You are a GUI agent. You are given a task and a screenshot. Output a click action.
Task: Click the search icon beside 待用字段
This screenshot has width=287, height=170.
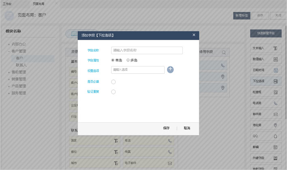[223, 52]
